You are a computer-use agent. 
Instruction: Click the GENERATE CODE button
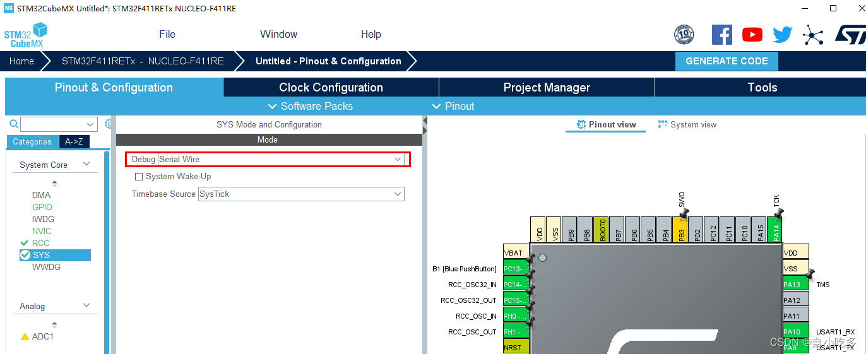(727, 61)
